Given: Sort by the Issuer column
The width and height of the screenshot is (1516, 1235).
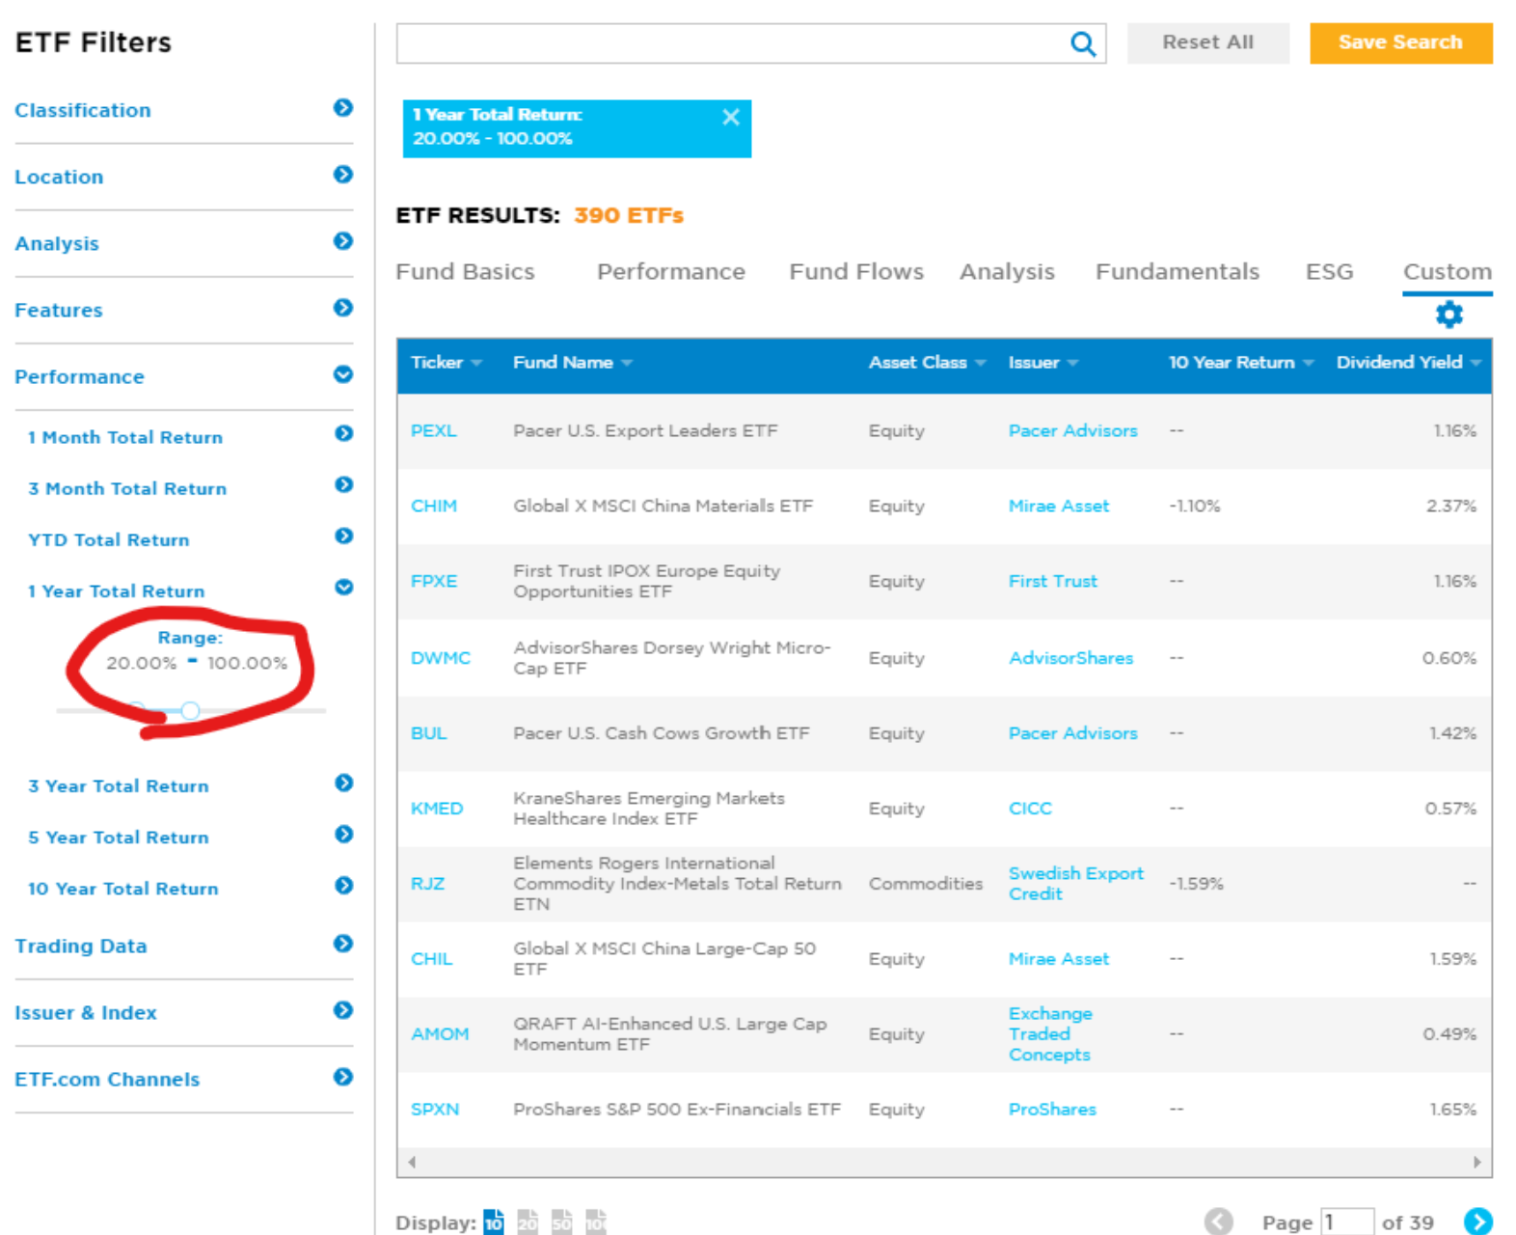Looking at the screenshot, I should point(1043,363).
